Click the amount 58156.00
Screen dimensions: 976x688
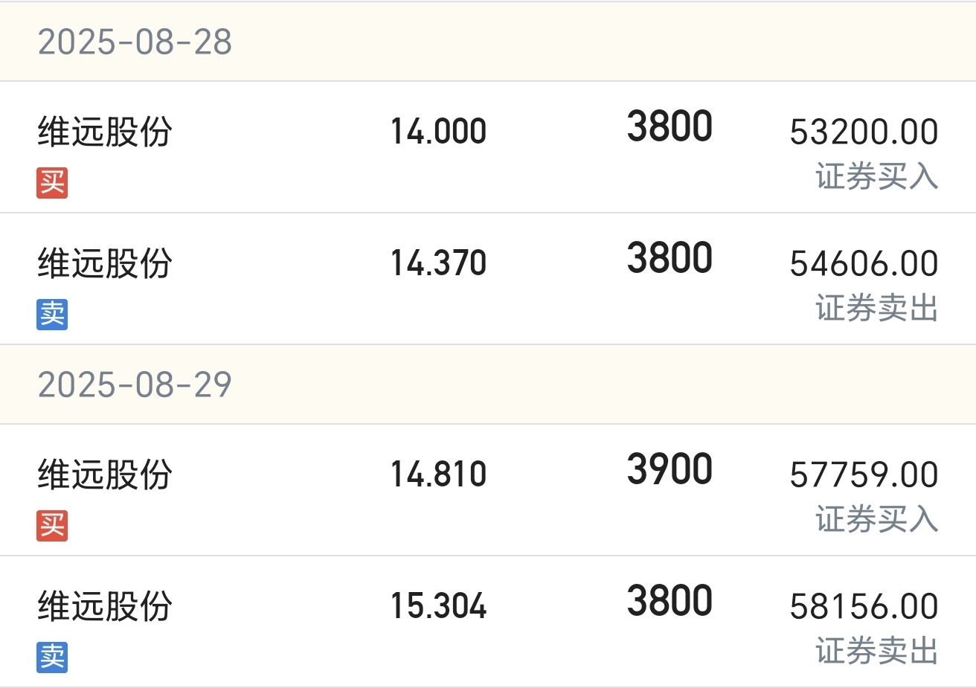[864, 607]
